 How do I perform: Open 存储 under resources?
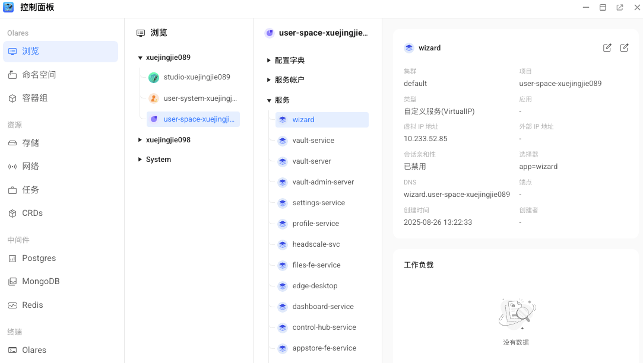(x=30, y=143)
